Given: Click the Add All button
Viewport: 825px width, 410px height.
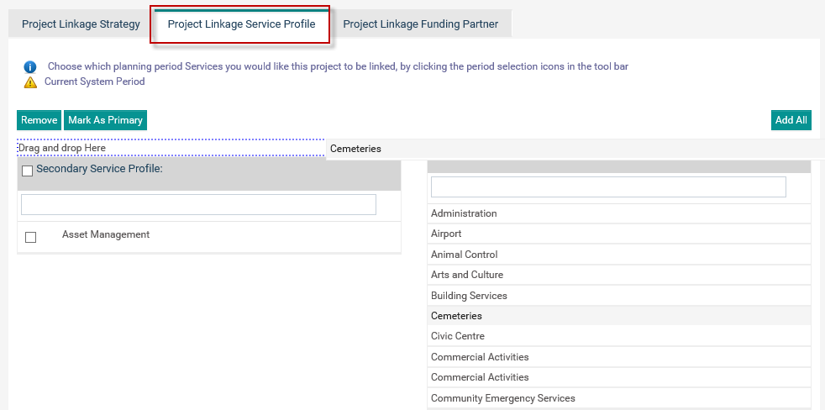Looking at the screenshot, I should 791,120.
